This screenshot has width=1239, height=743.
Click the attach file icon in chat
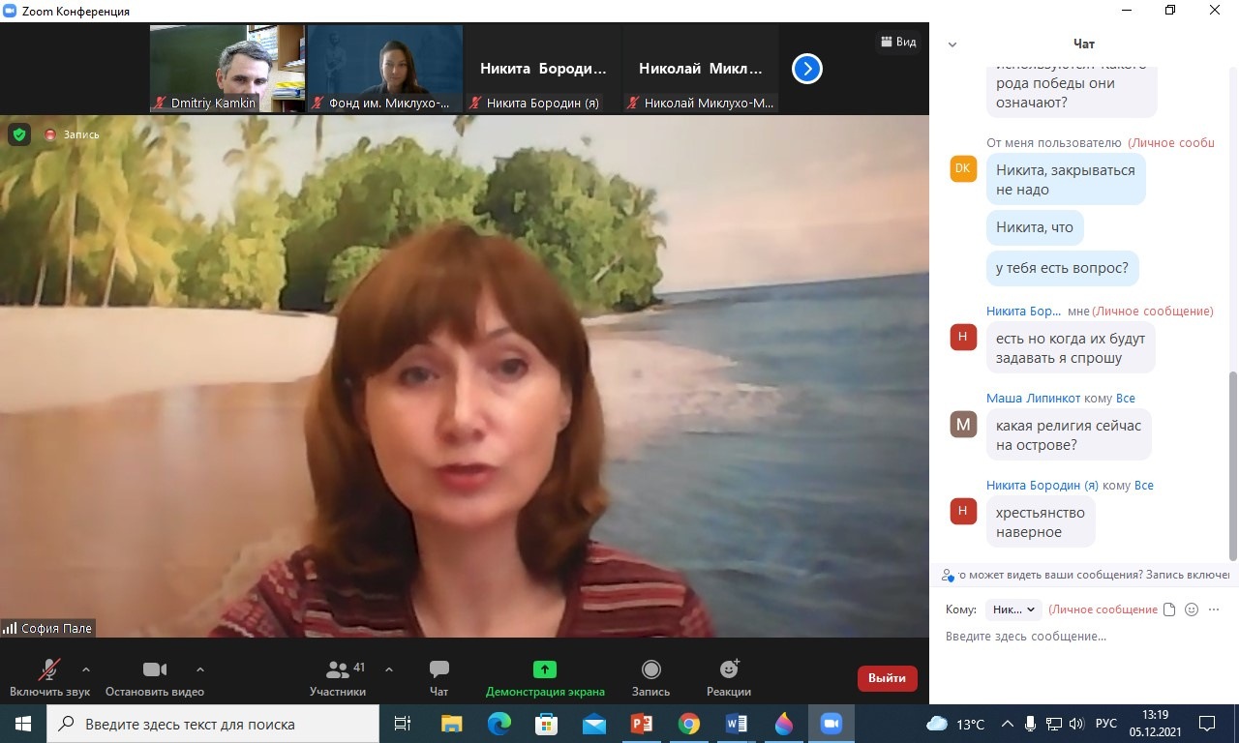coord(1169,609)
